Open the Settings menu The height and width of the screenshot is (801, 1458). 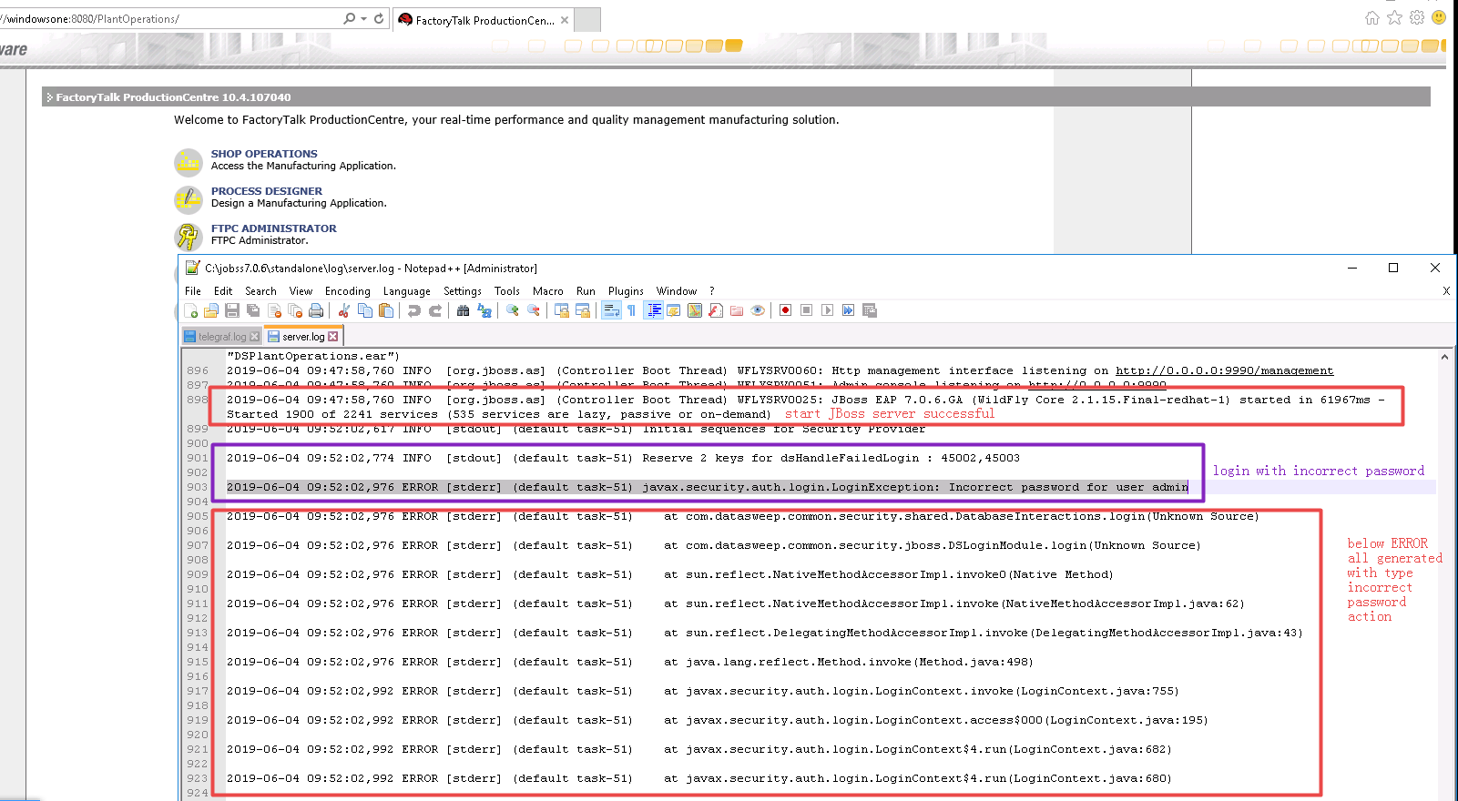coord(463,291)
